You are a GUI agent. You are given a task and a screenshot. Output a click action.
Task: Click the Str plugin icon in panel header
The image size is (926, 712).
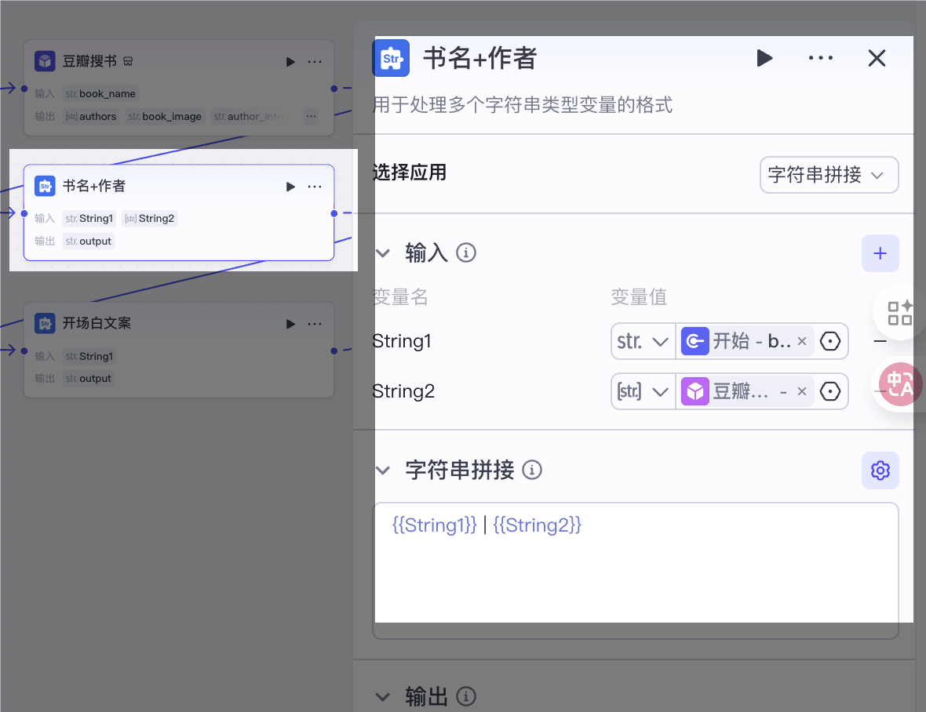point(391,58)
